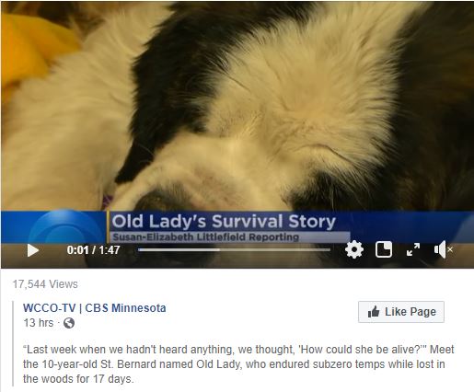Click the CBS eye logo in banner

[x=65, y=227]
